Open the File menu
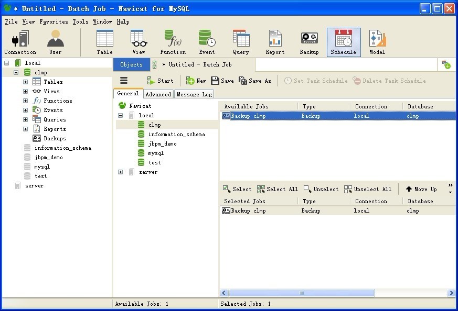The image size is (458, 311). coord(11,21)
